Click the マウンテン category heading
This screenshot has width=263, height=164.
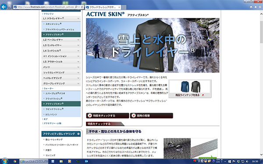coord(49,14)
